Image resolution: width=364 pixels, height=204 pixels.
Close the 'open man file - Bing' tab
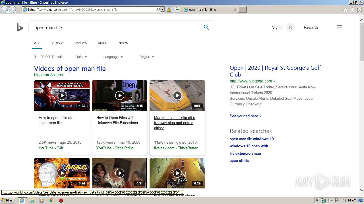point(235,10)
